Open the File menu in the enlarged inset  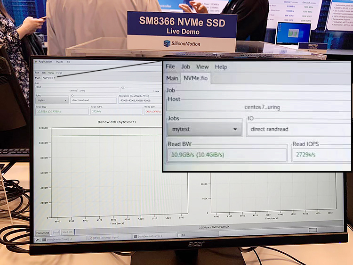170,67
